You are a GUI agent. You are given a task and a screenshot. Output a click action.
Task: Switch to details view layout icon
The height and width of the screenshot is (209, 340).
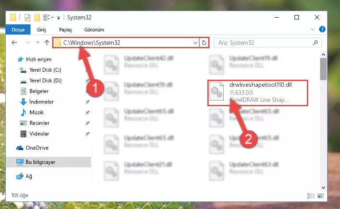point(311,196)
